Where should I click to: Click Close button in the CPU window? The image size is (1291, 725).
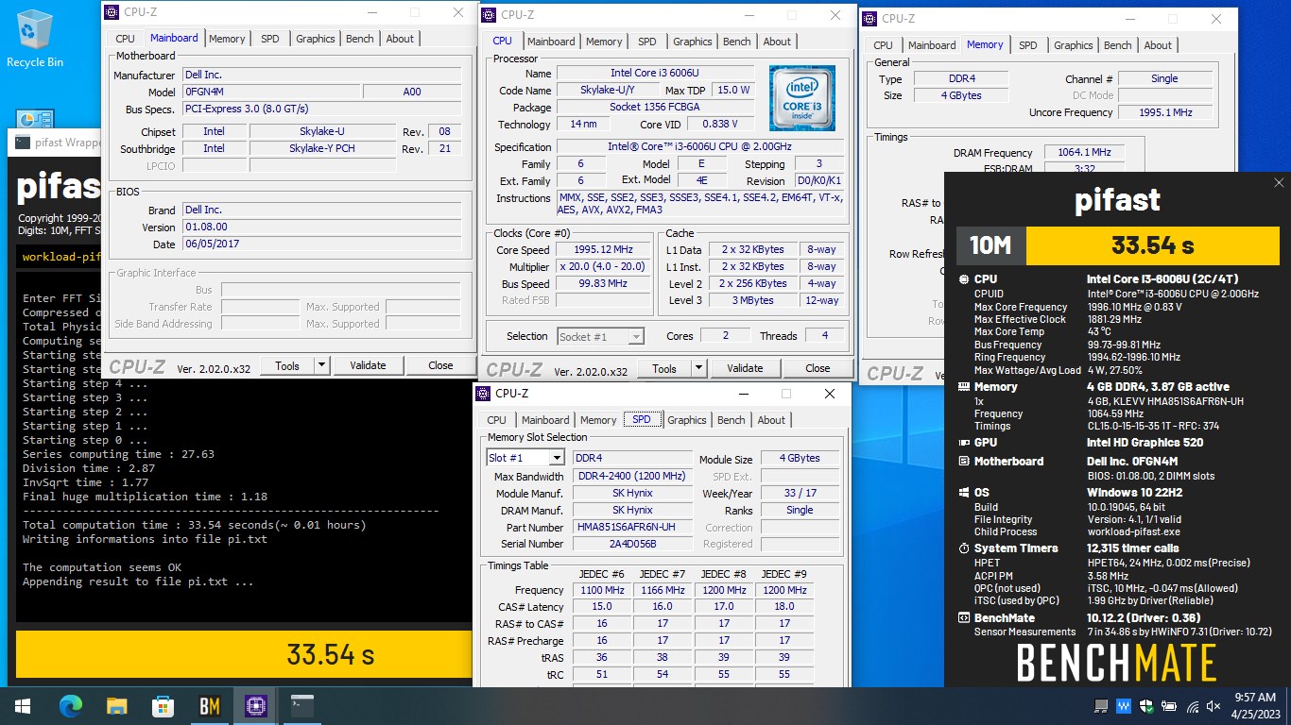(x=818, y=368)
